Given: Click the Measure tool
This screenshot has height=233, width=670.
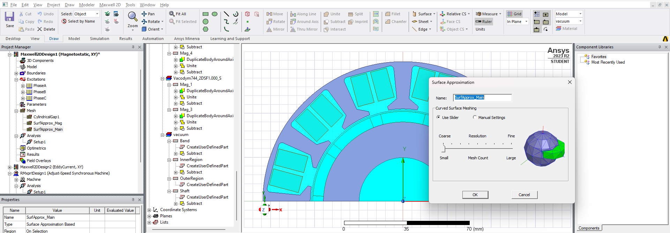Looking at the screenshot, I should click(x=488, y=14).
